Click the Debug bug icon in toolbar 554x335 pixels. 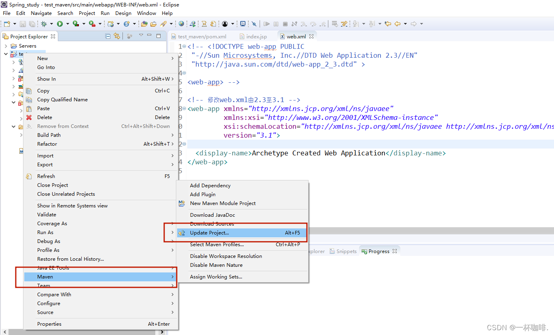pyautogui.click(x=44, y=24)
